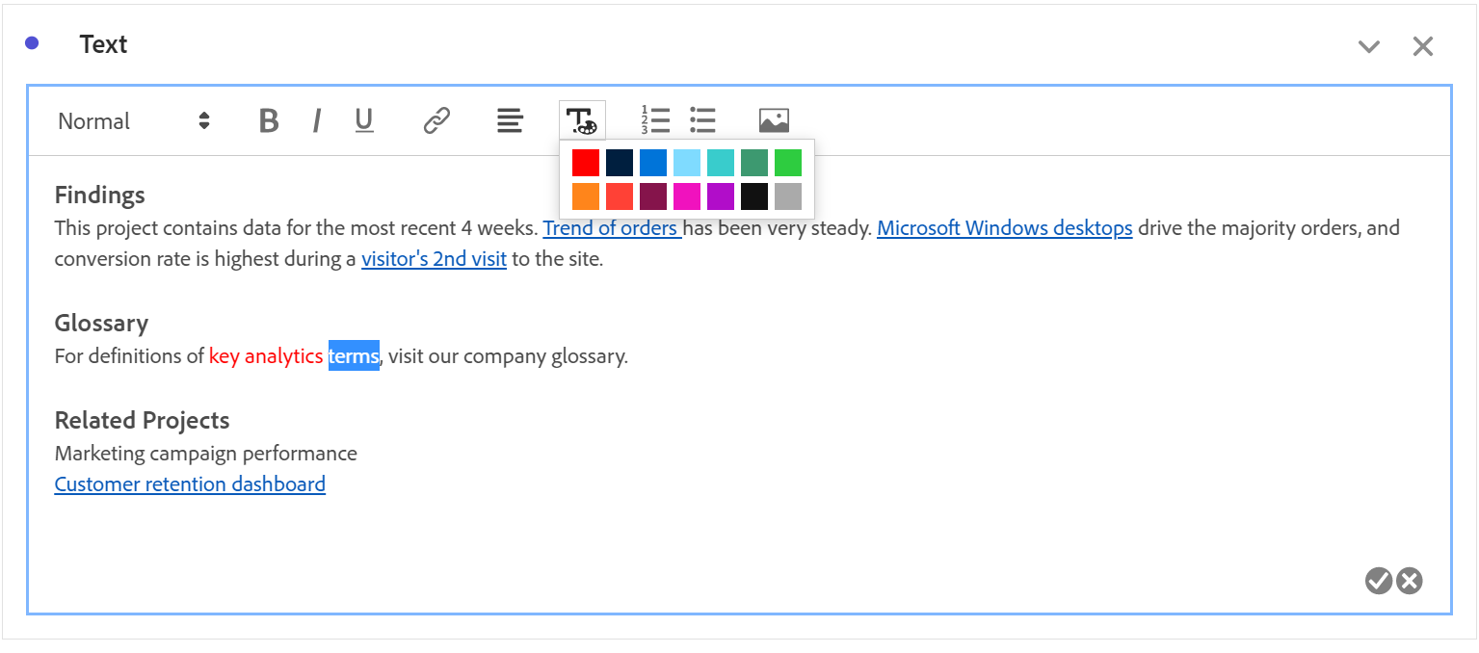This screenshot has height=653, width=1479.
Task: Pick the light sky blue swatch
Action: coord(687,163)
